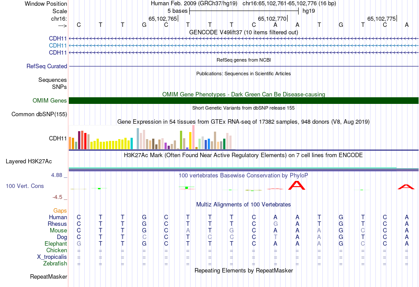Viewport: 419px width, 287px height.
Task: Select the Human alignment row label
Action: click(x=58, y=217)
